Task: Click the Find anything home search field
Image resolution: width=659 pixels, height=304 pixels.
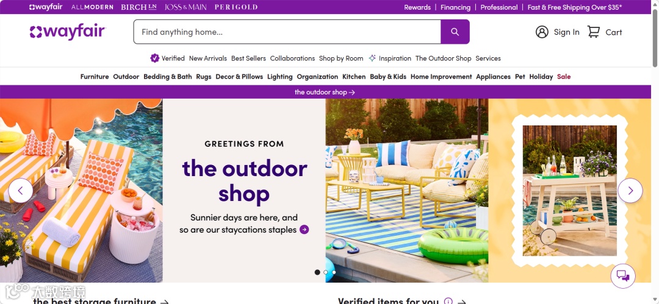Action: pos(287,32)
